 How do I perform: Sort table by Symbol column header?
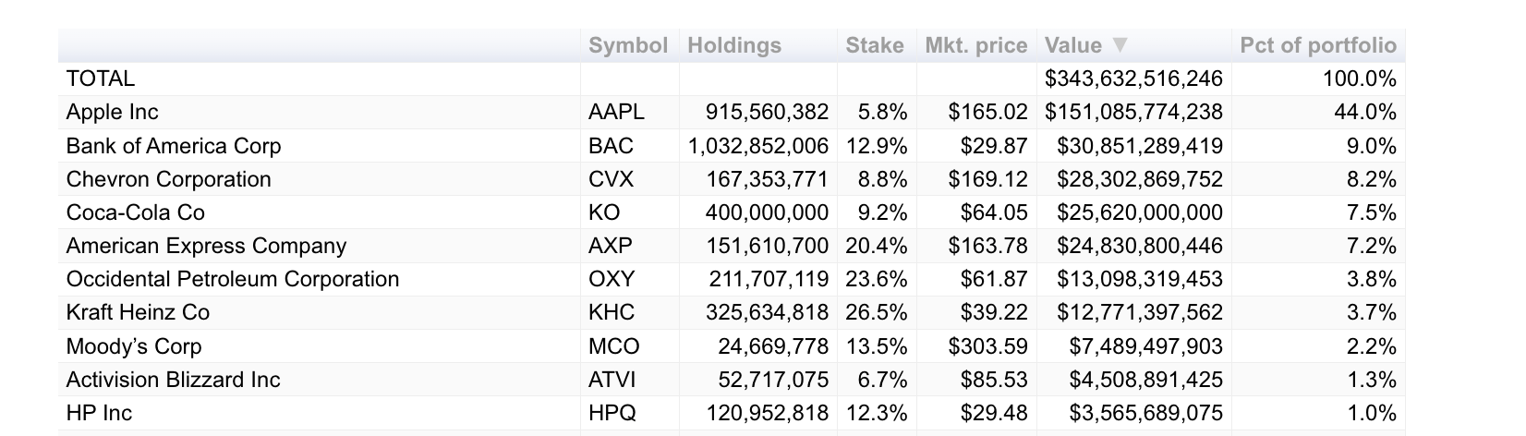pyautogui.click(x=627, y=45)
